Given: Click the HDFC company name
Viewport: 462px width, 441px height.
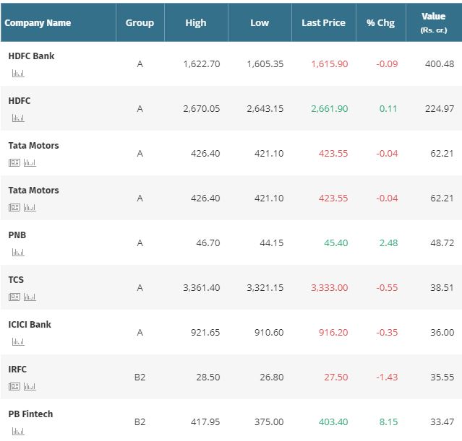Looking at the screenshot, I should click(x=20, y=101).
